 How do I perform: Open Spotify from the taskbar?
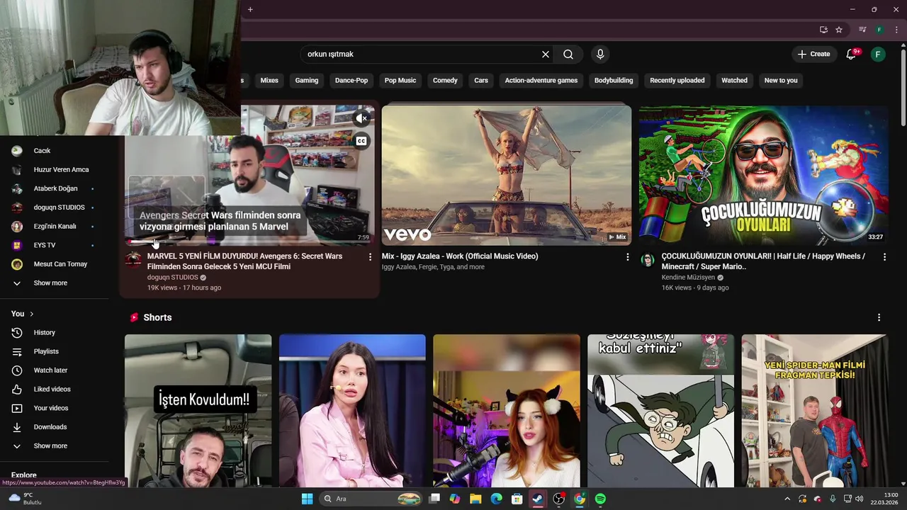coord(600,499)
